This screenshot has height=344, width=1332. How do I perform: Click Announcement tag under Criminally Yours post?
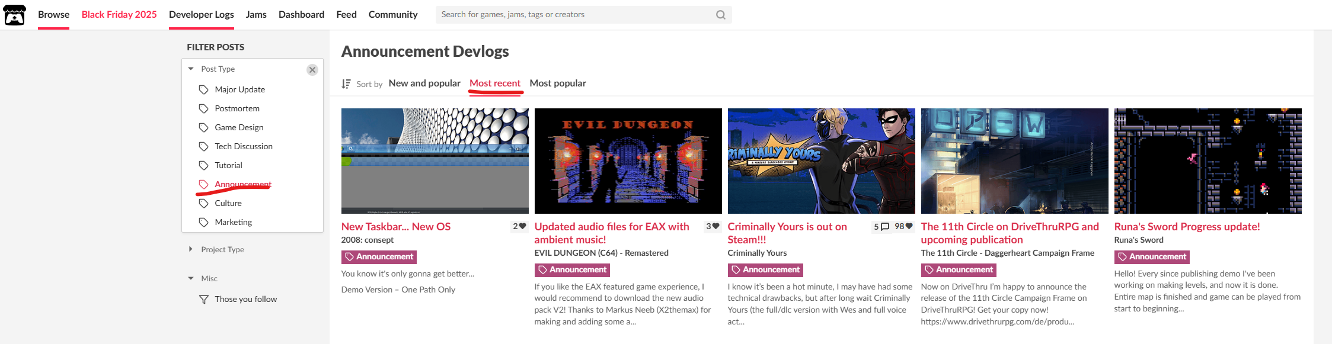(x=765, y=269)
